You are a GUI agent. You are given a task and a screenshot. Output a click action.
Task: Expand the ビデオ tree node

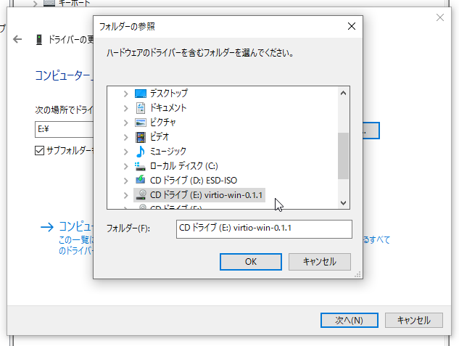126,137
